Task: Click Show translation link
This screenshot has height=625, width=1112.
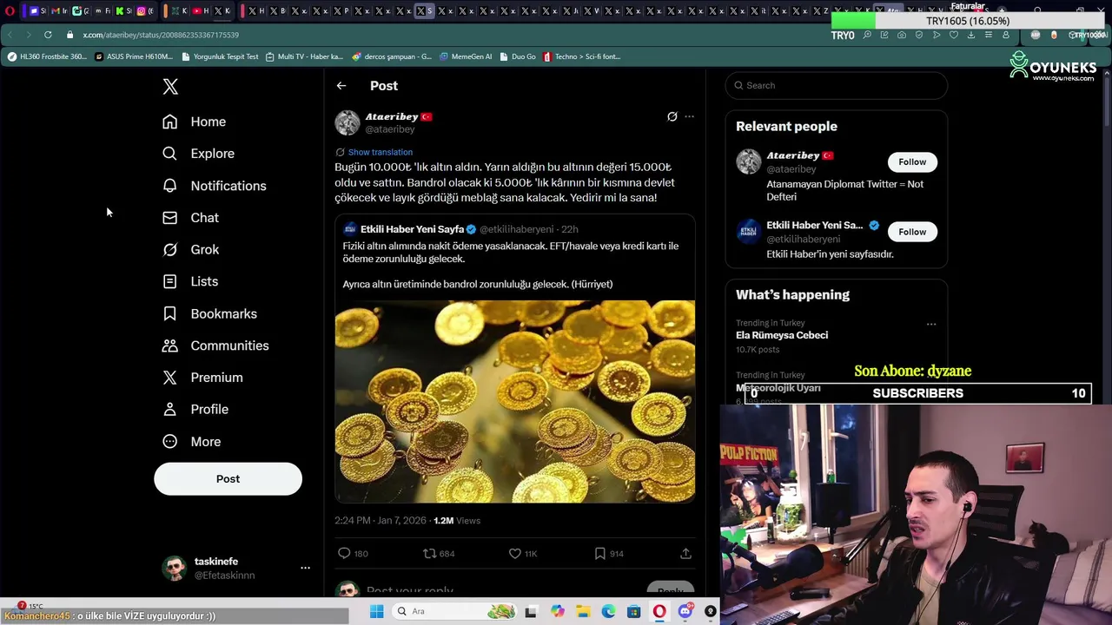Action: pos(381,152)
